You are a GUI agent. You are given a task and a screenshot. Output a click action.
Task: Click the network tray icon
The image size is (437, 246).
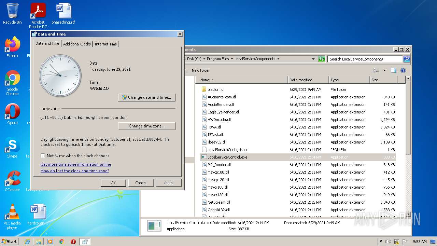pyautogui.click(x=397, y=242)
